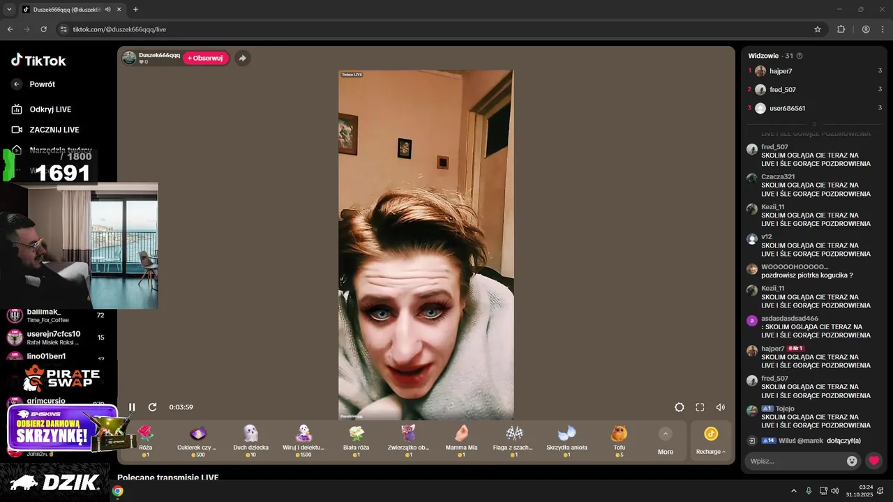Open system volume tray icon
This screenshot has height=502, width=893.
coord(835,491)
